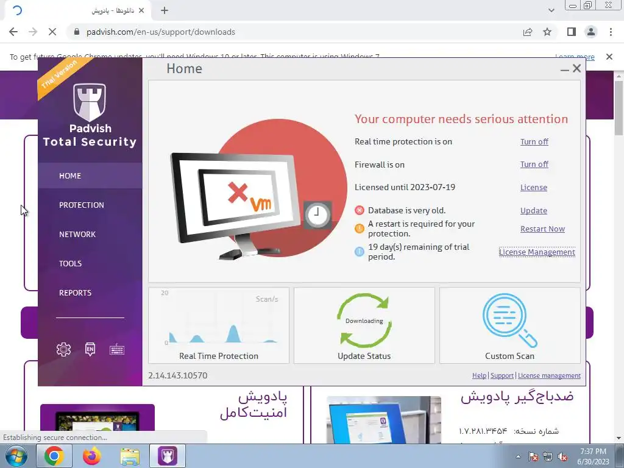Start a Custom Scan via magnifier tile
The height and width of the screenshot is (468, 624).
click(x=510, y=325)
